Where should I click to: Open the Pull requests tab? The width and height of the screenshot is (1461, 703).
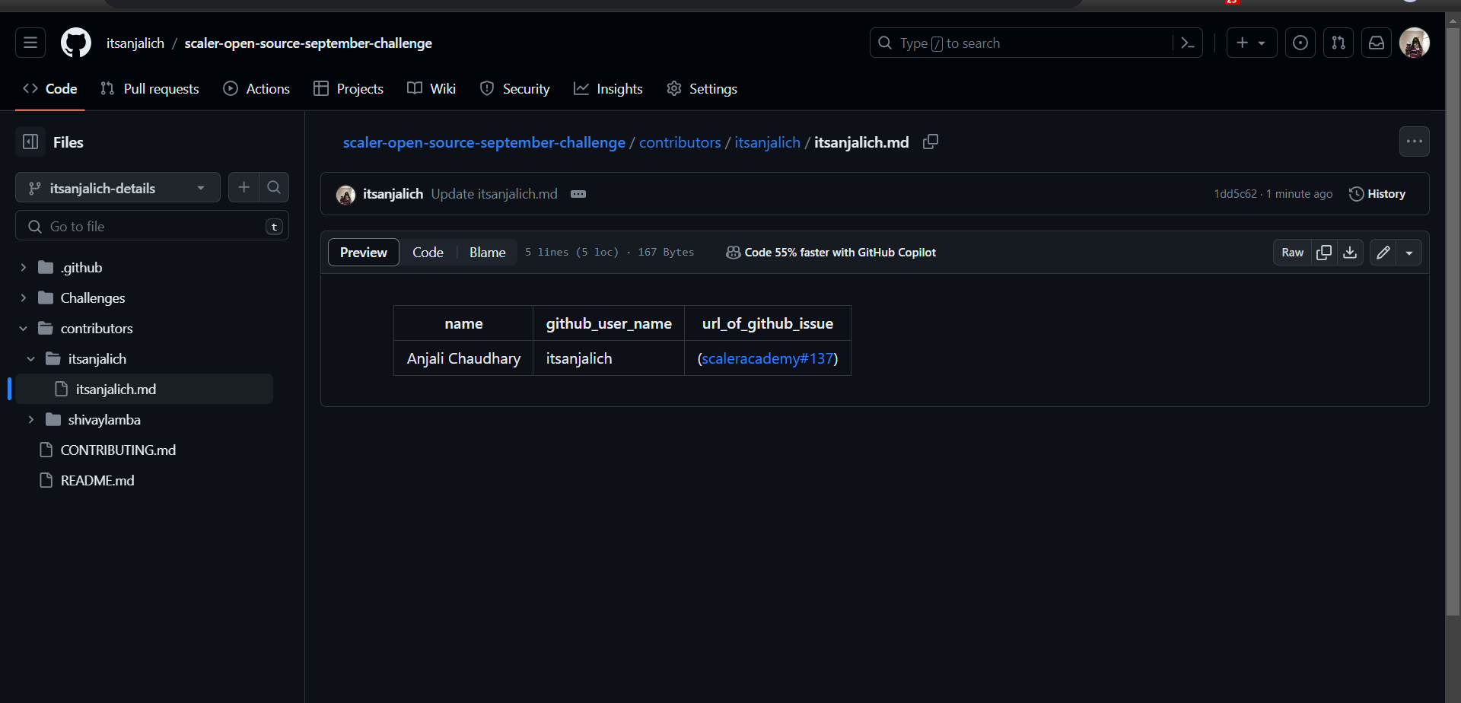[x=150, y=88]
